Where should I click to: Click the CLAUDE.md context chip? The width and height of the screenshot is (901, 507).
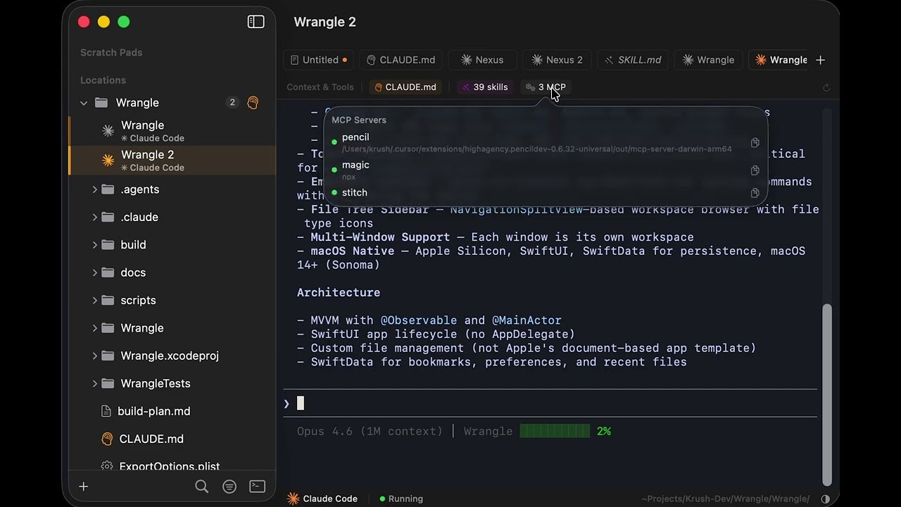[405, 87]
